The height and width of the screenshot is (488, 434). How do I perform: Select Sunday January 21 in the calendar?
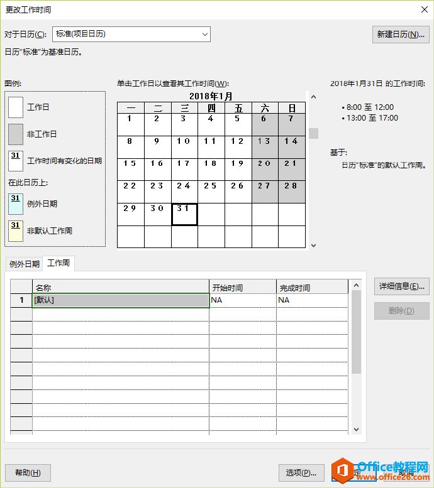(292, 170)
